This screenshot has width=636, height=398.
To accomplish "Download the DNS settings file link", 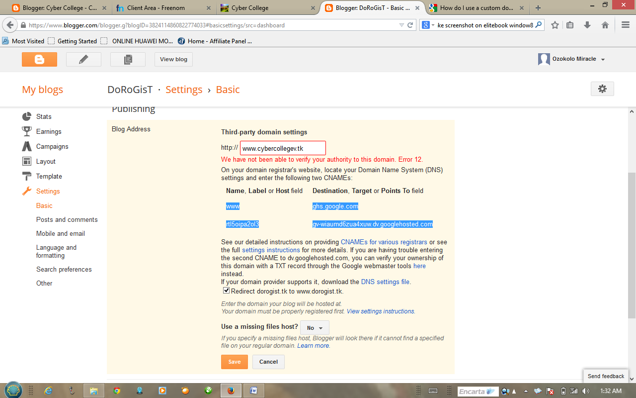I will [x=386, y=282].
